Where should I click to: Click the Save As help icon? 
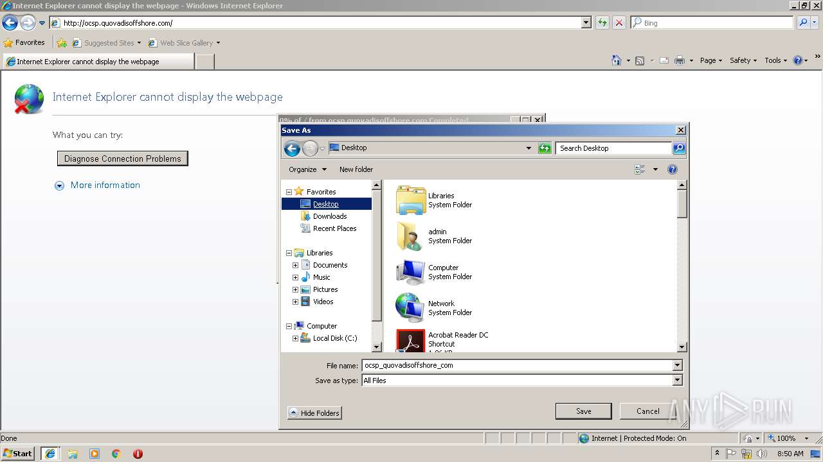click(x=673, y=169)
